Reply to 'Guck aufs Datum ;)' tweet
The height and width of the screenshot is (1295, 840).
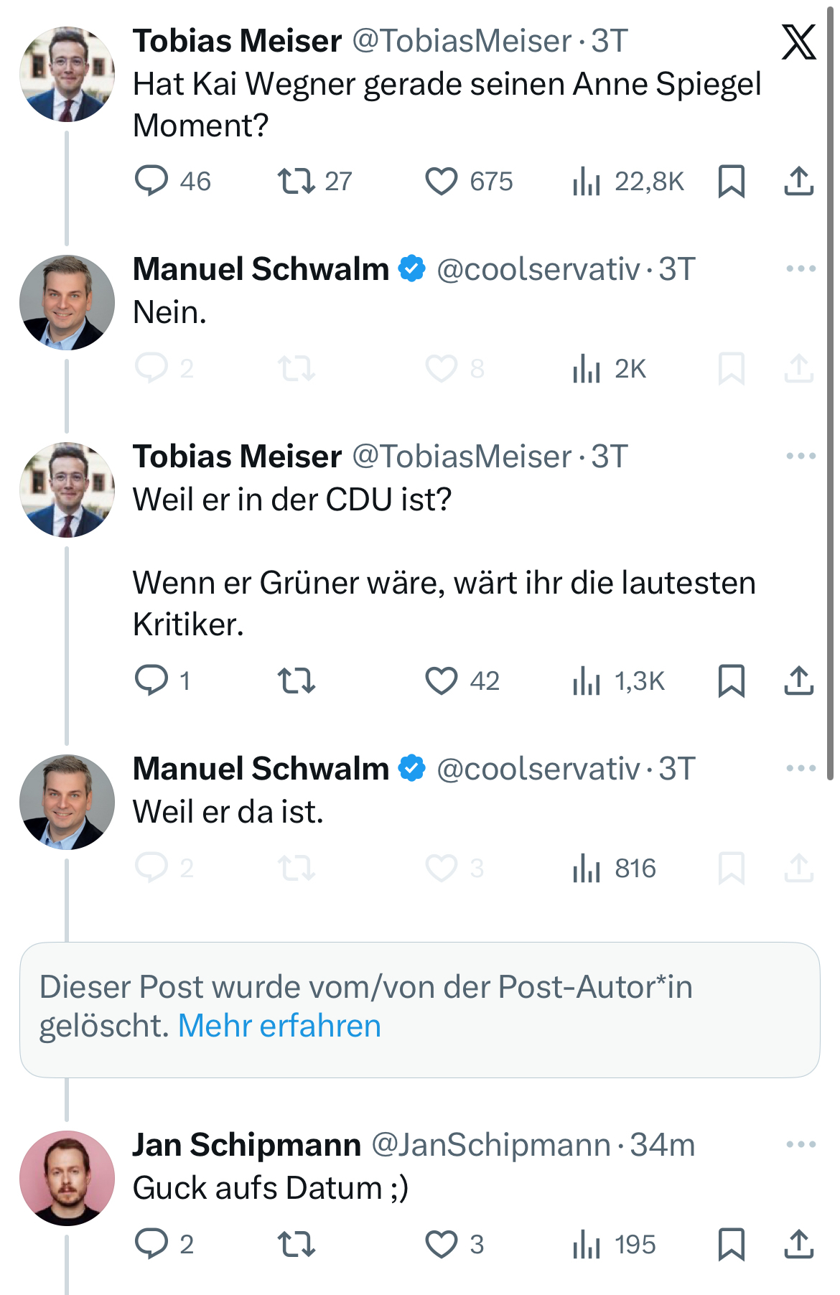pyautogui.click(x=151, y=1244)
